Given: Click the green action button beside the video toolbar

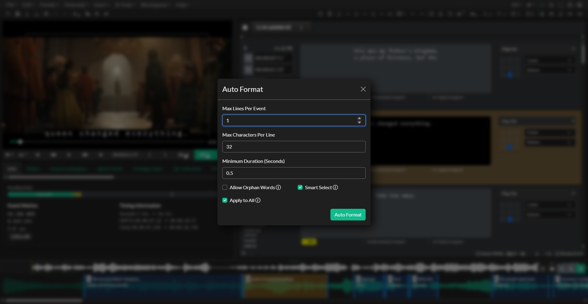Looking at the screenshot, I should (206, 155).
